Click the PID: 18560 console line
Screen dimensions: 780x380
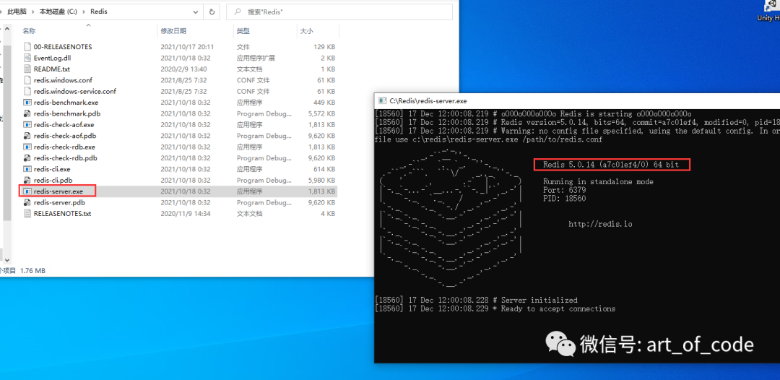(565, 199)
